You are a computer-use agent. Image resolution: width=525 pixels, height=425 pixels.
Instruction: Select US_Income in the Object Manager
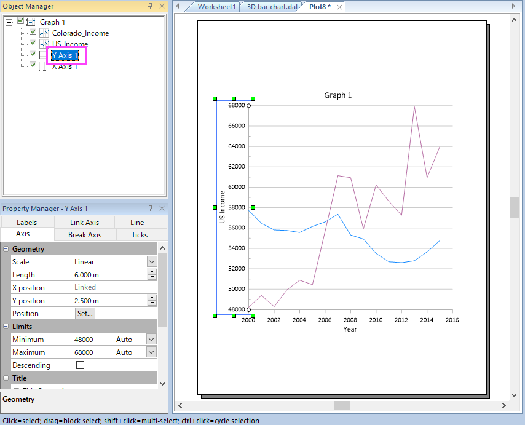click(x=70, y=44)
